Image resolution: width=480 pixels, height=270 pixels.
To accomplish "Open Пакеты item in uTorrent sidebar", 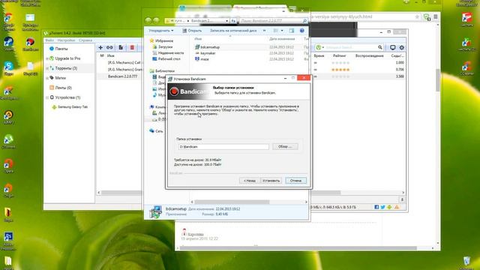I will click(x=61, y=49).
